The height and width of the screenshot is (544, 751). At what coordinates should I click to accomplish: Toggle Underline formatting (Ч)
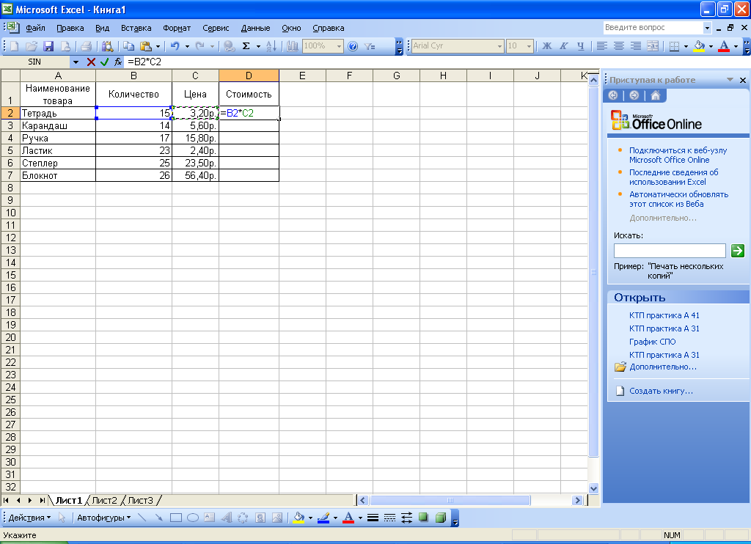point(581,46)
